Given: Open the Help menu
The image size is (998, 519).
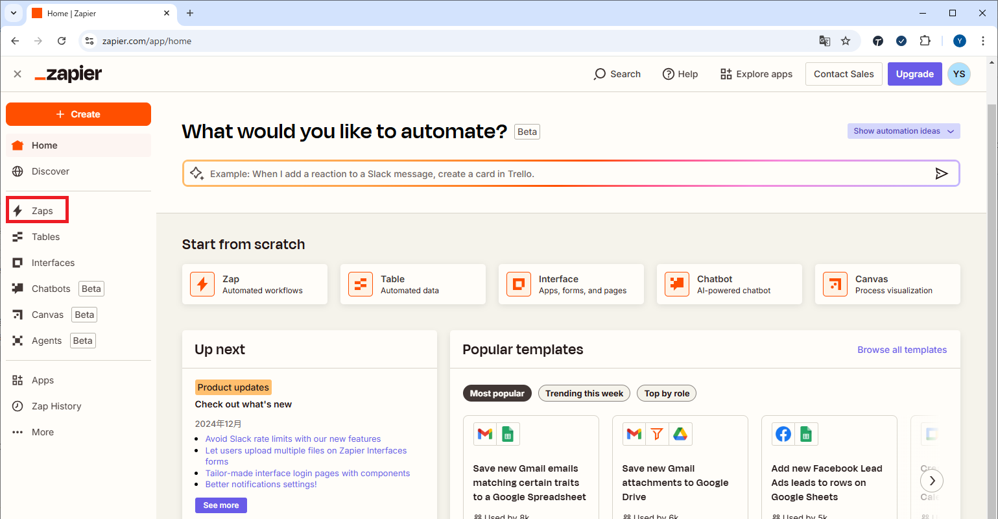Looking at the screenshot, I should pyautogui.click(x=680, y=74).
